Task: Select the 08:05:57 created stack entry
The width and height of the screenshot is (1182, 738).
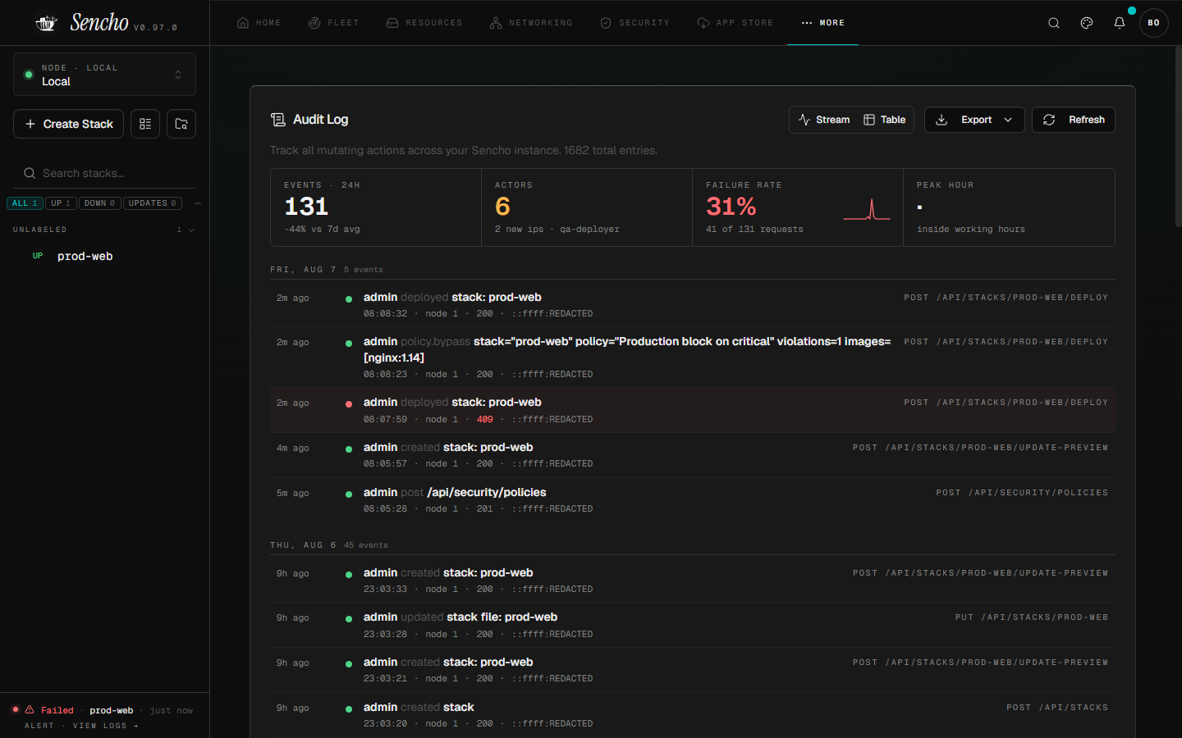Action: point(693,455)
